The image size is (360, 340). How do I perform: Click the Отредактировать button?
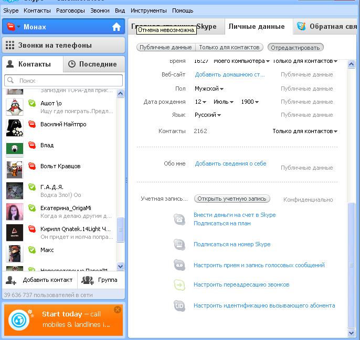pyautogui.click(x=295, y=48)
